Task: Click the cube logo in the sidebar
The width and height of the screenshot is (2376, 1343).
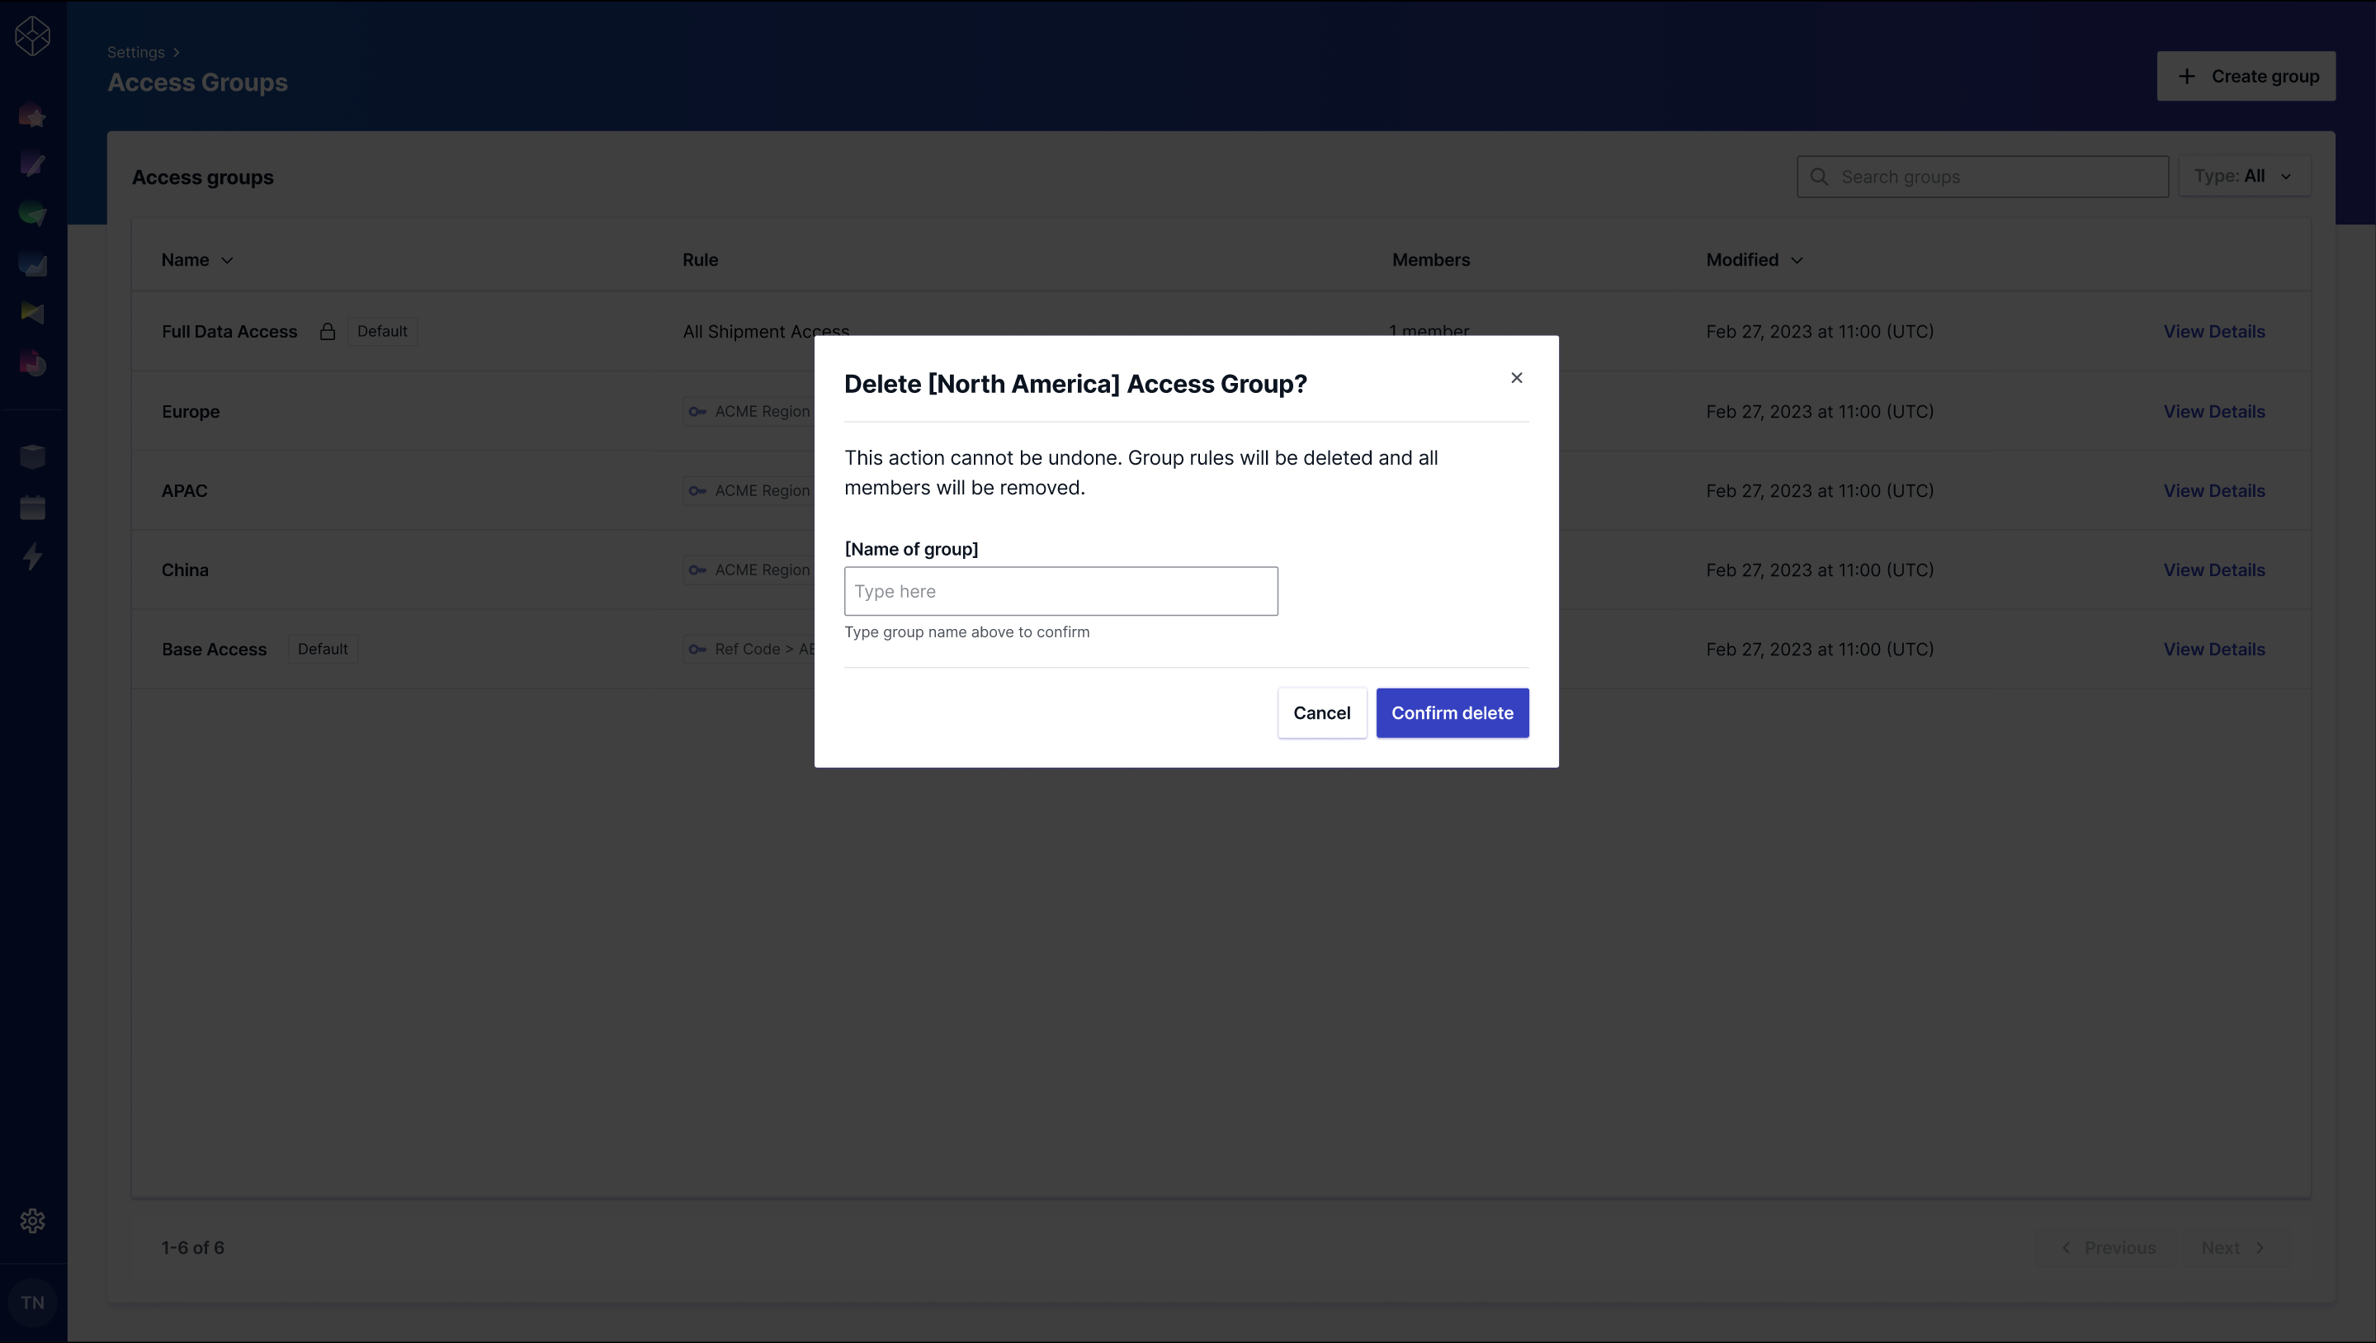Action: 32,36
